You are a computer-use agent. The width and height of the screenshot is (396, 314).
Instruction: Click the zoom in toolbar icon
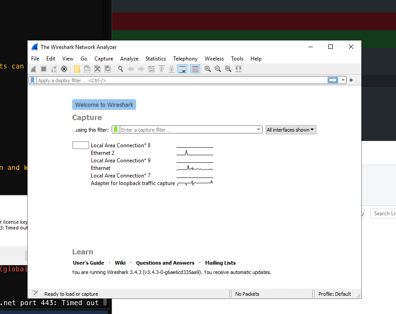click(x=207, y=69)
